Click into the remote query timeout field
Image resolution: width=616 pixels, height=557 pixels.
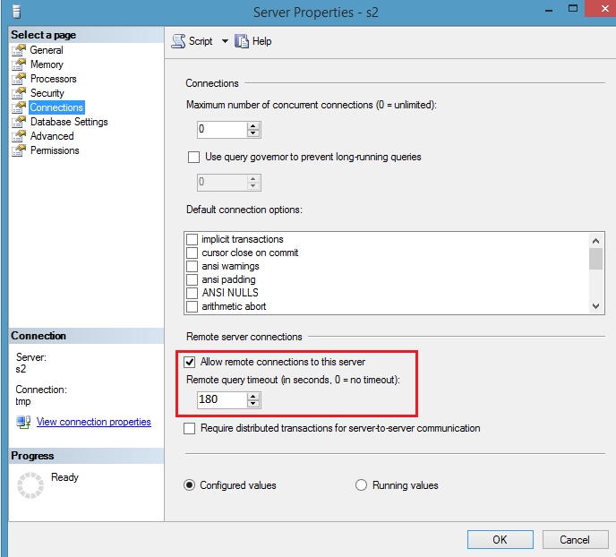(x=222, y=399)
